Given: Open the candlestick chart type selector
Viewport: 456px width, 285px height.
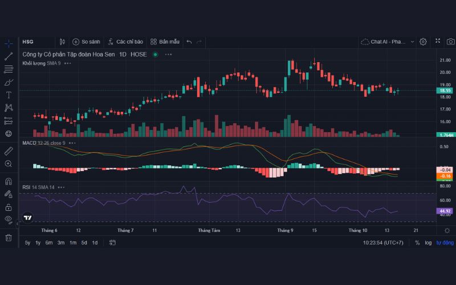Looking at the screenshot, I should (62, 42).
